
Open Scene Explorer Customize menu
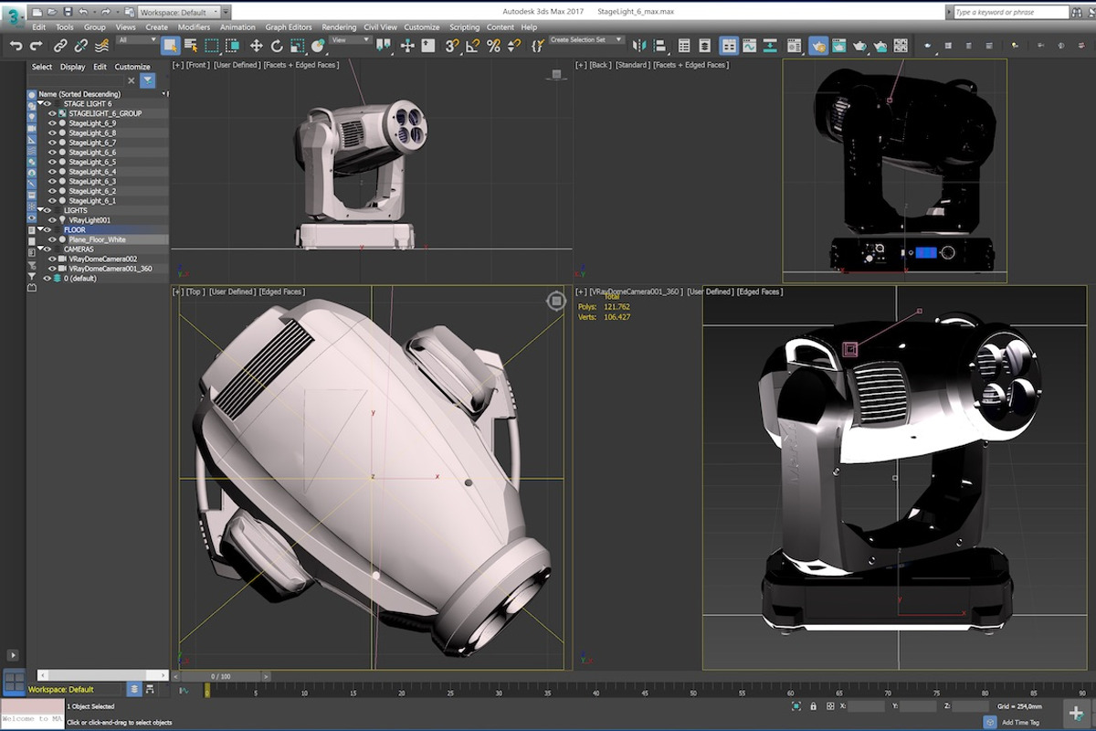[x=132, y=67]
